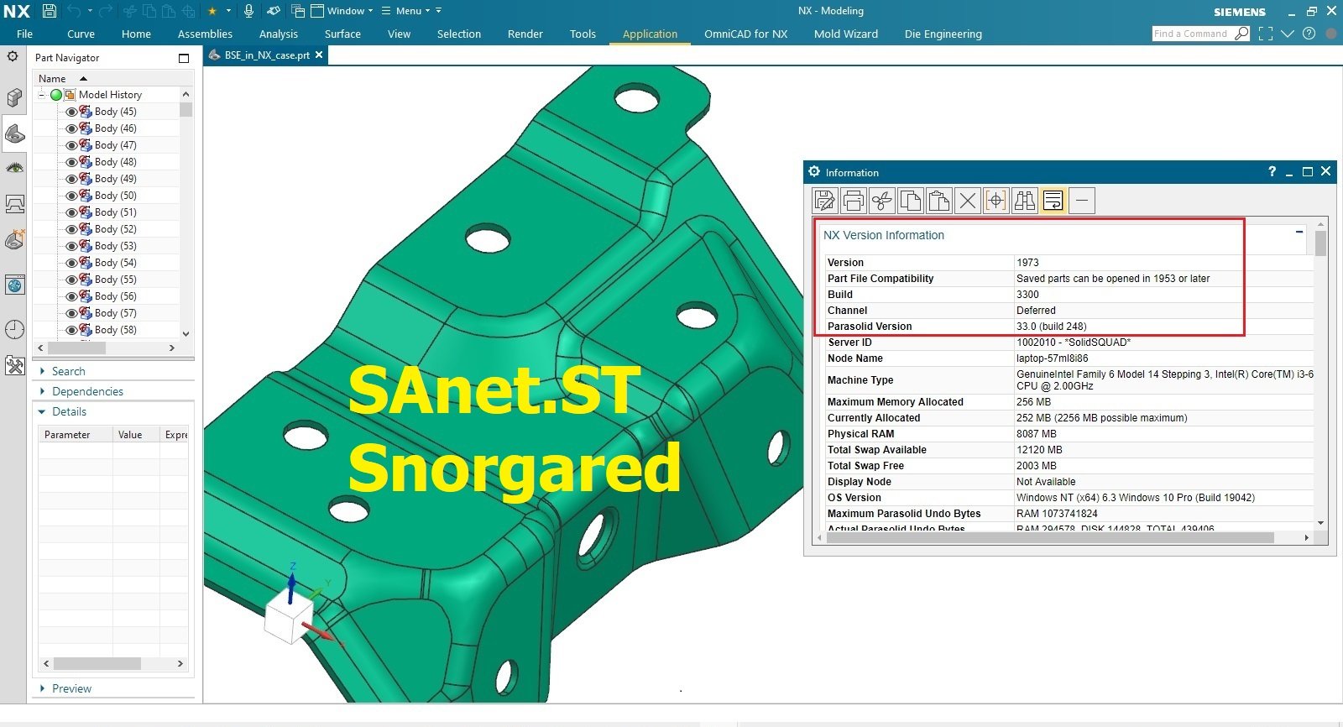Toggle the word wrap icon in Information window

1053,201
